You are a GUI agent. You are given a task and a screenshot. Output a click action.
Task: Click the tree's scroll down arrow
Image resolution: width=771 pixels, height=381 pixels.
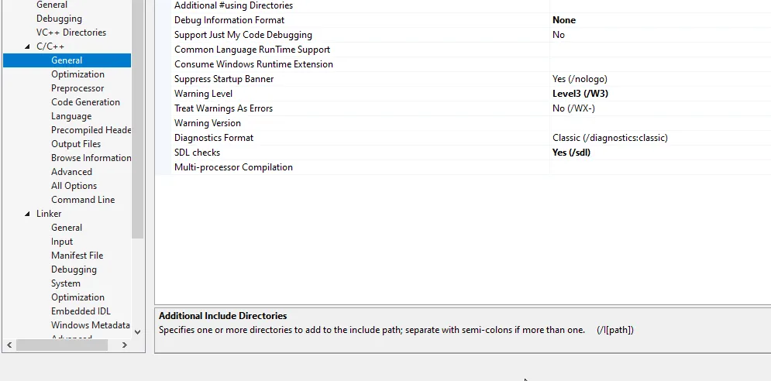[x=138, y=331]
